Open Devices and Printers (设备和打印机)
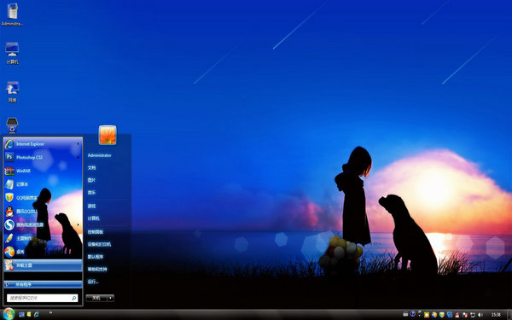 point(99,244)
